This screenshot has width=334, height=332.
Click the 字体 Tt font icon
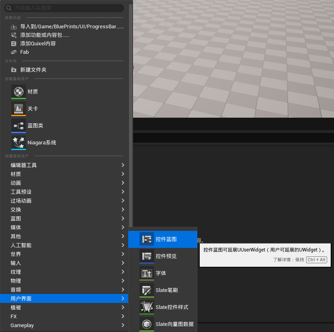[147, 273]
